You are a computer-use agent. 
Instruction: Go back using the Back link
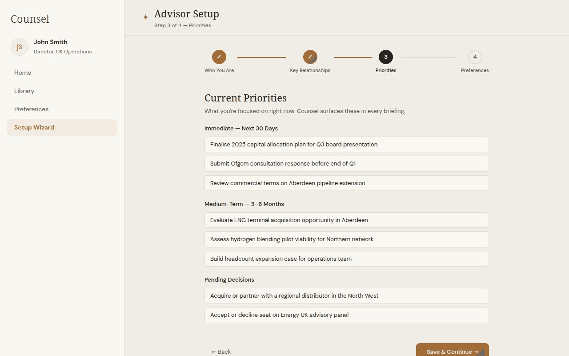pos(221,352)
